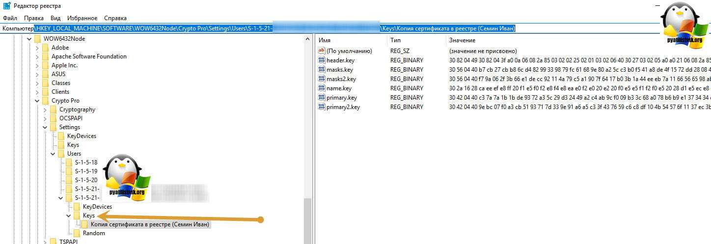
Task: Click the header.key binary value icon
Action: coord(322,60)
